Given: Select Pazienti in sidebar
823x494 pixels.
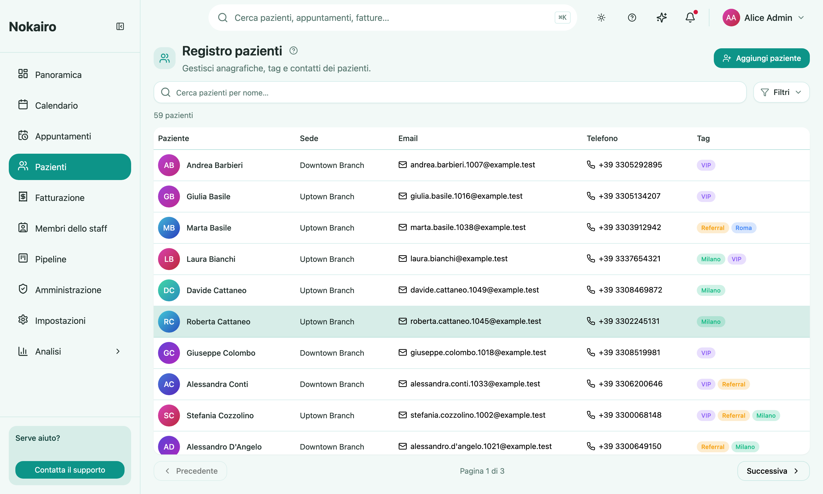Looking at the screenshot, I should click(x=70, y=167).
